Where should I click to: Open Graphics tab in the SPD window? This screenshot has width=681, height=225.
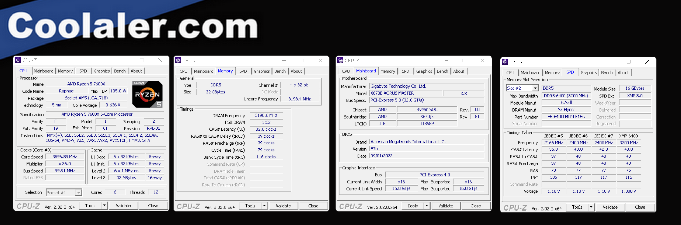click(x=589, y=73)
